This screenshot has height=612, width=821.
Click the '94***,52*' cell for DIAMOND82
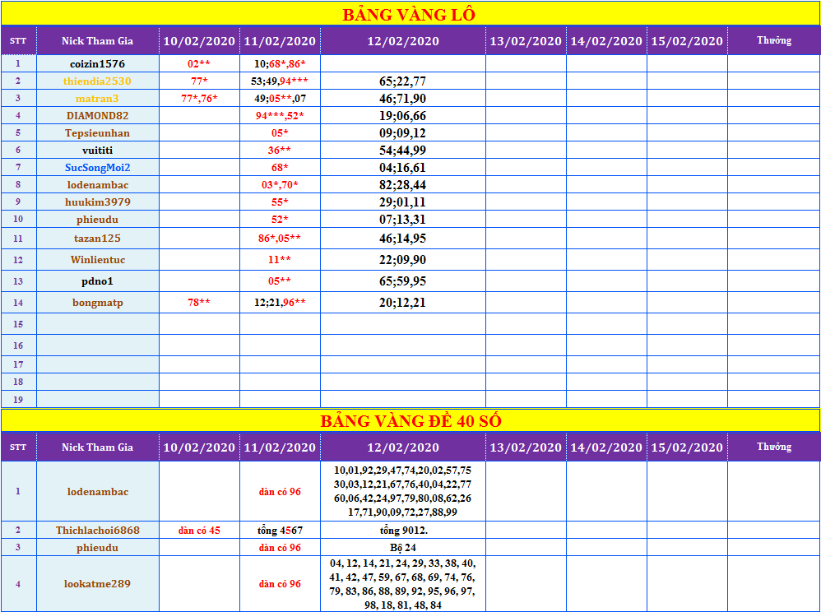click(x=280, y=115)
